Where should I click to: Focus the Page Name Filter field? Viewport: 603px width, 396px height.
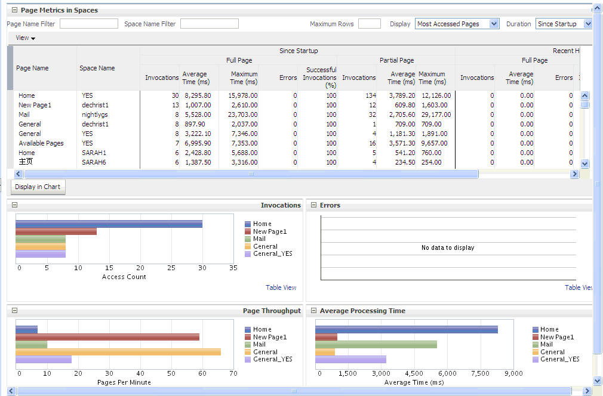(89, 24)
